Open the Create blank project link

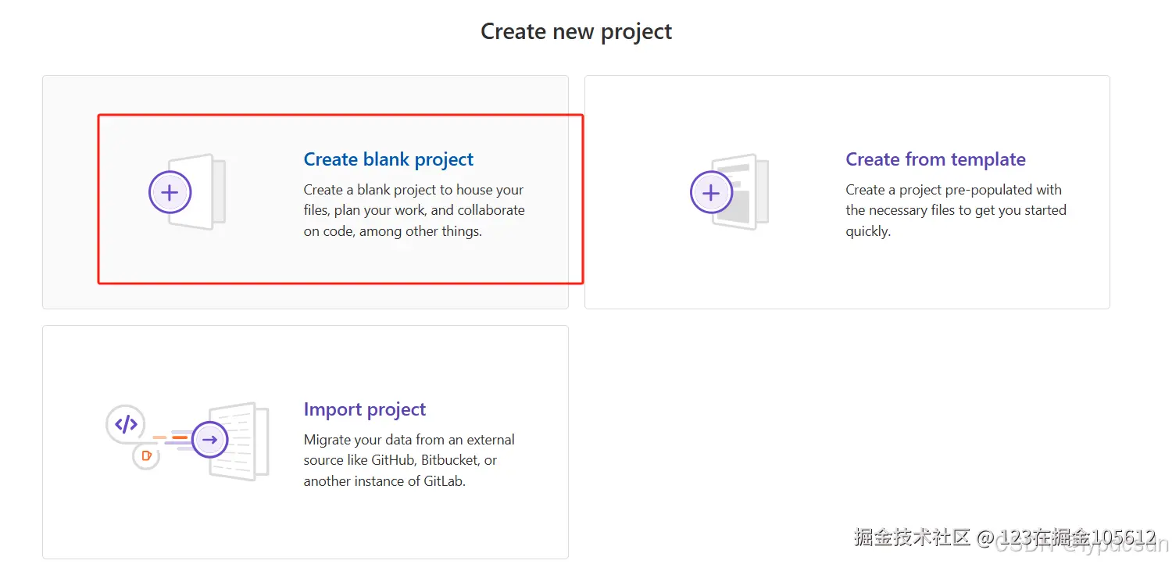click(x=388, y=159)
